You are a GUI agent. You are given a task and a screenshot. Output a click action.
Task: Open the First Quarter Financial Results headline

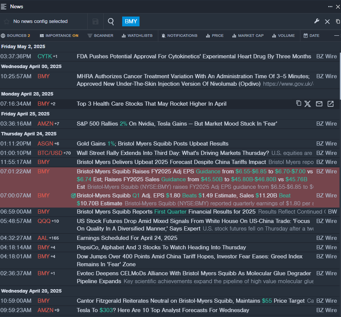(166, 212)
